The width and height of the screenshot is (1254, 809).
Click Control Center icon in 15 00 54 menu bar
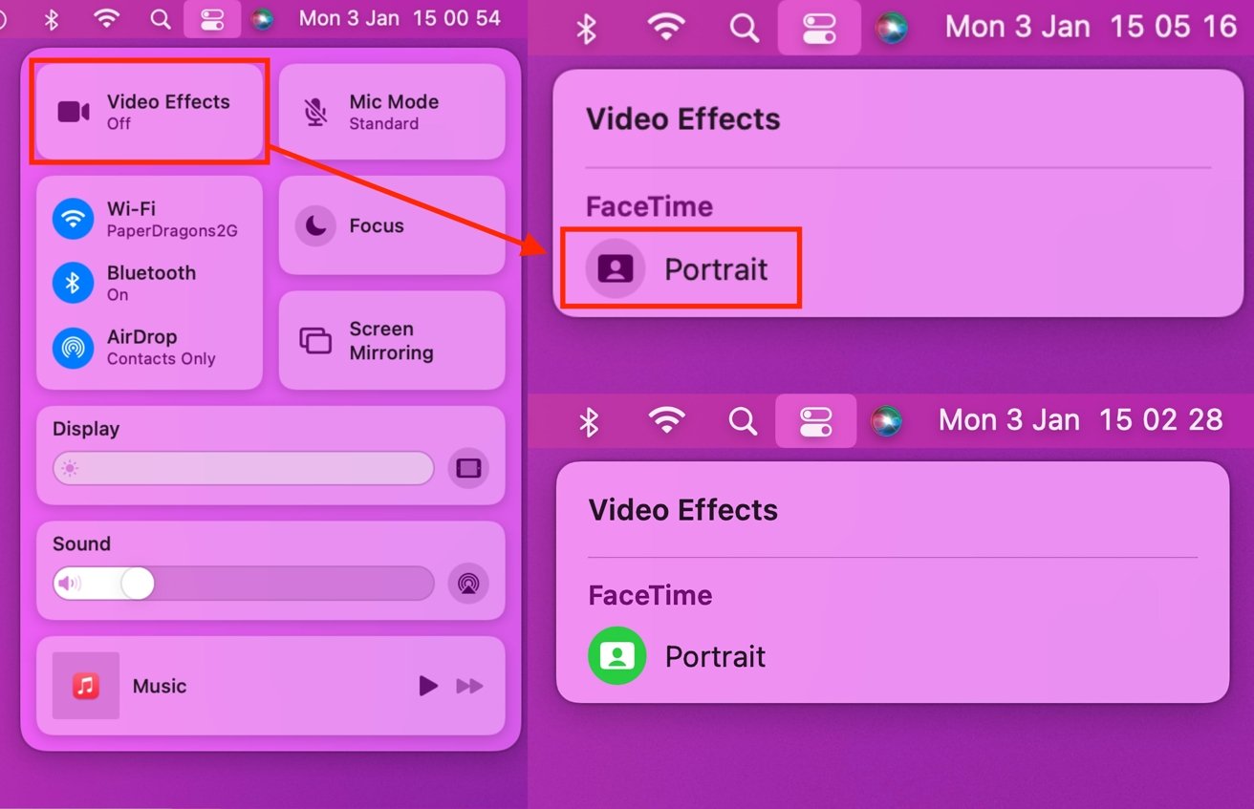click(x=212, y=18)
